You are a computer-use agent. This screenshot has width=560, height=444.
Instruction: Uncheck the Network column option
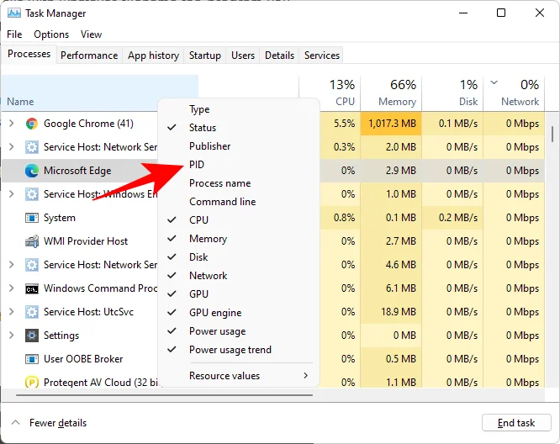[x=172, y=276]
